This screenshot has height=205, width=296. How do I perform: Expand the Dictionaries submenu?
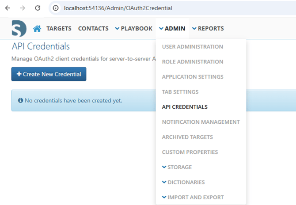tap(183, 182)
